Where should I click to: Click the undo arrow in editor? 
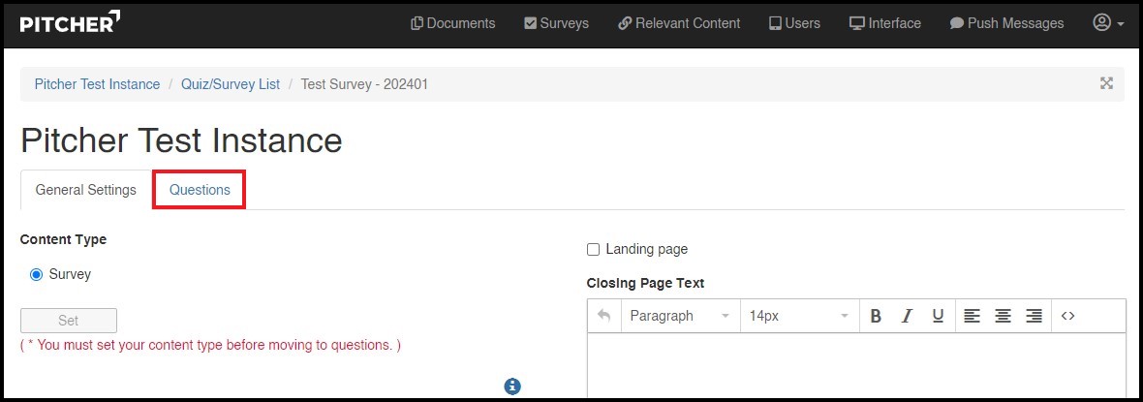click(x=603, y=316)
